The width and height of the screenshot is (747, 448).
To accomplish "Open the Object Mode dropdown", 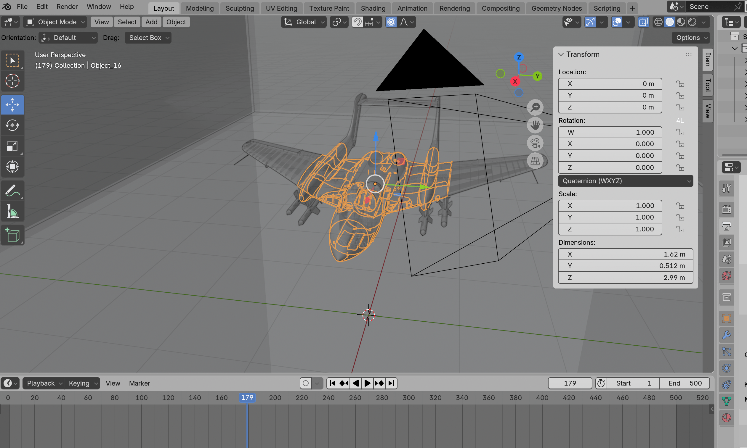I will click(x=55, y=22).
